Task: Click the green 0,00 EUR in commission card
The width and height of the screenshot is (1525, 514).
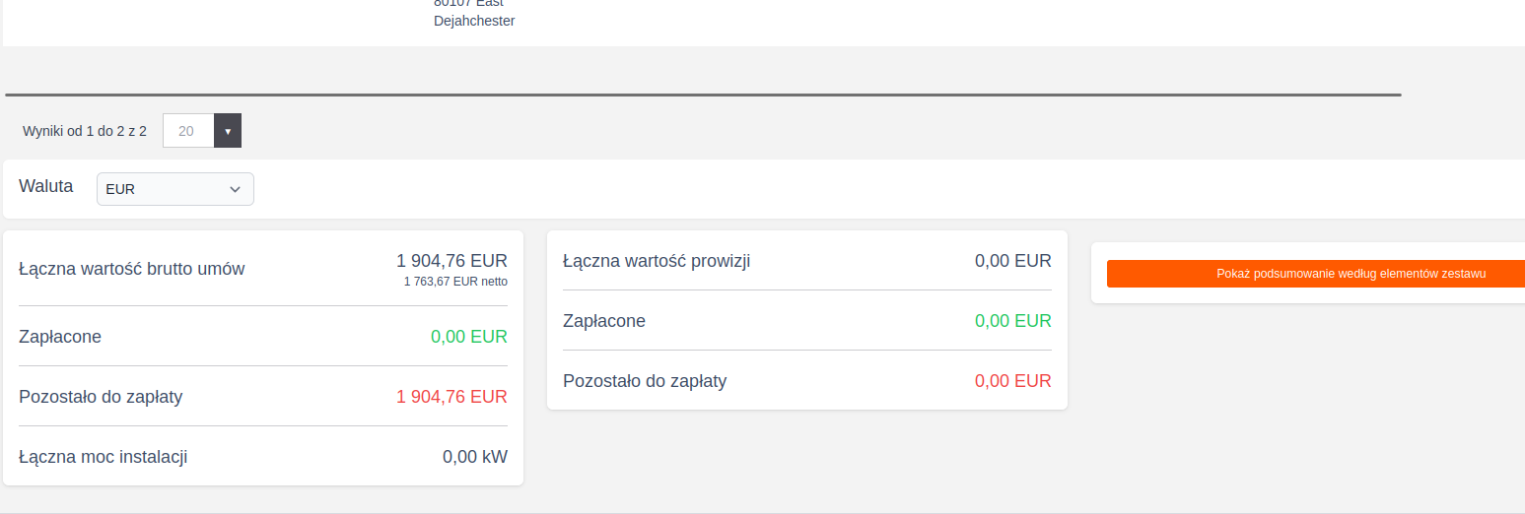Action: tap(1012, 321)
